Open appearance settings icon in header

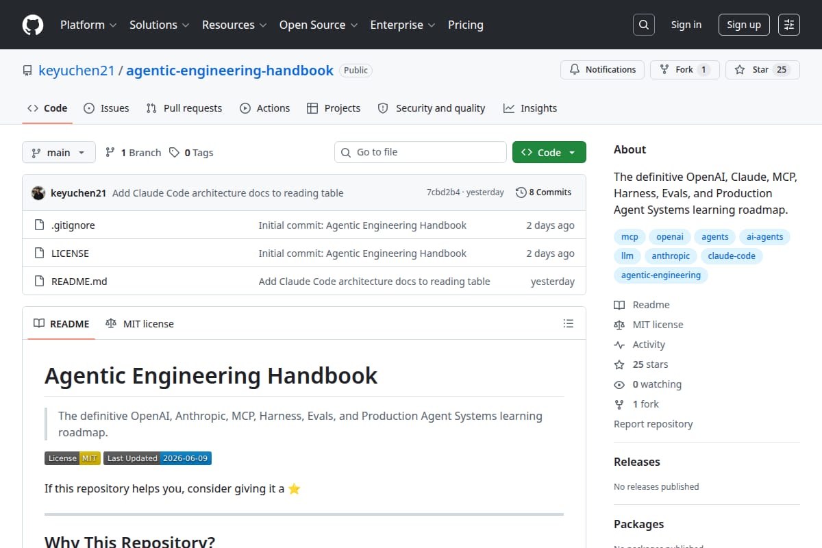789,25
